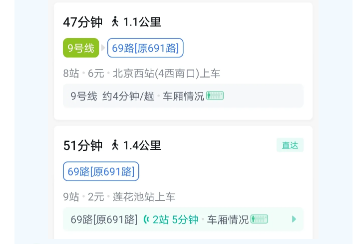
Task: Click the walking icon beside 1.4公里
Action: click(115, 145)
